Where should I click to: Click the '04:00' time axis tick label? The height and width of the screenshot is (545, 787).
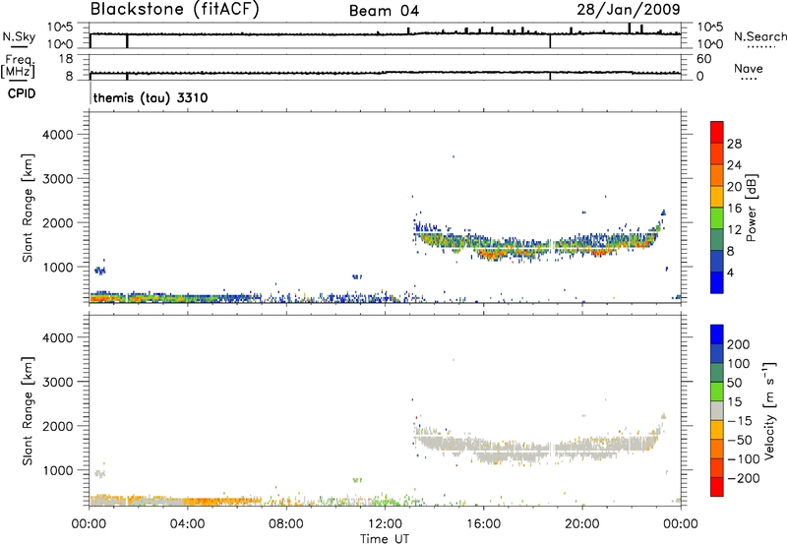coord(187,524)
